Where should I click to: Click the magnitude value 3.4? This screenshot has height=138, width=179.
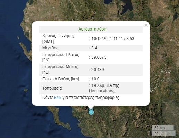[x=94, y=48]
